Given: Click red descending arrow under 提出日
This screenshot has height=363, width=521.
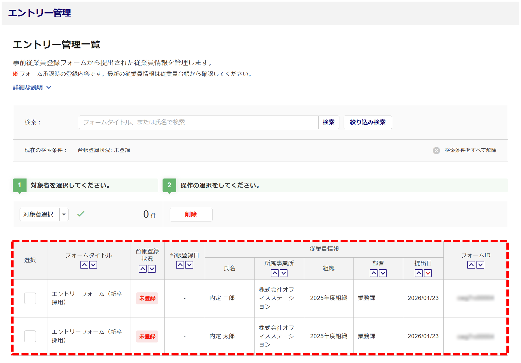Looking at the screenshot, I should point(428,273).
